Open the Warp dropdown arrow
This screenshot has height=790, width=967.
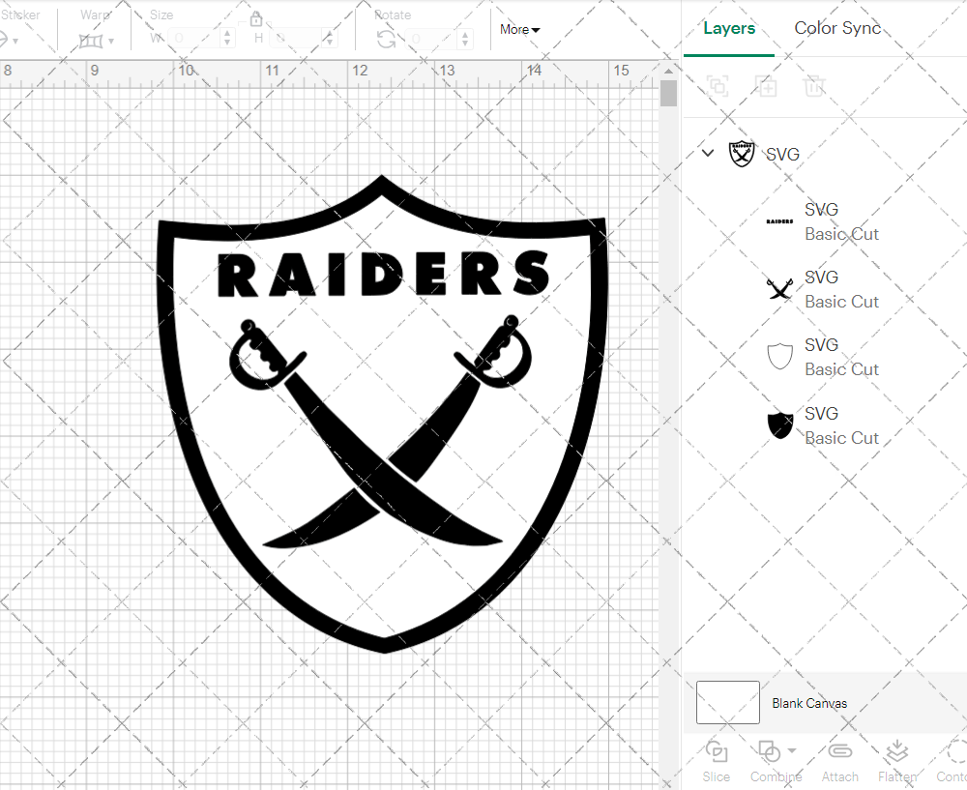coord(111,42)
